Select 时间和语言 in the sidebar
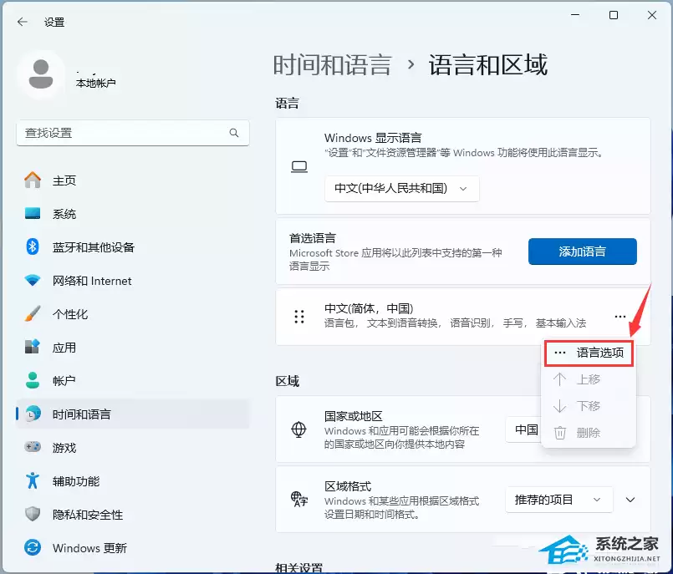Image resolution: width=673 pixels, height=574 pixels. (133, 414)
